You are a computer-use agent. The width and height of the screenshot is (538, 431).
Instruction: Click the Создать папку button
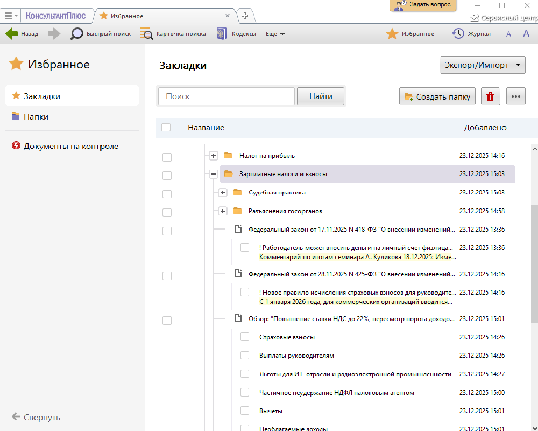(x=437, y=96)
